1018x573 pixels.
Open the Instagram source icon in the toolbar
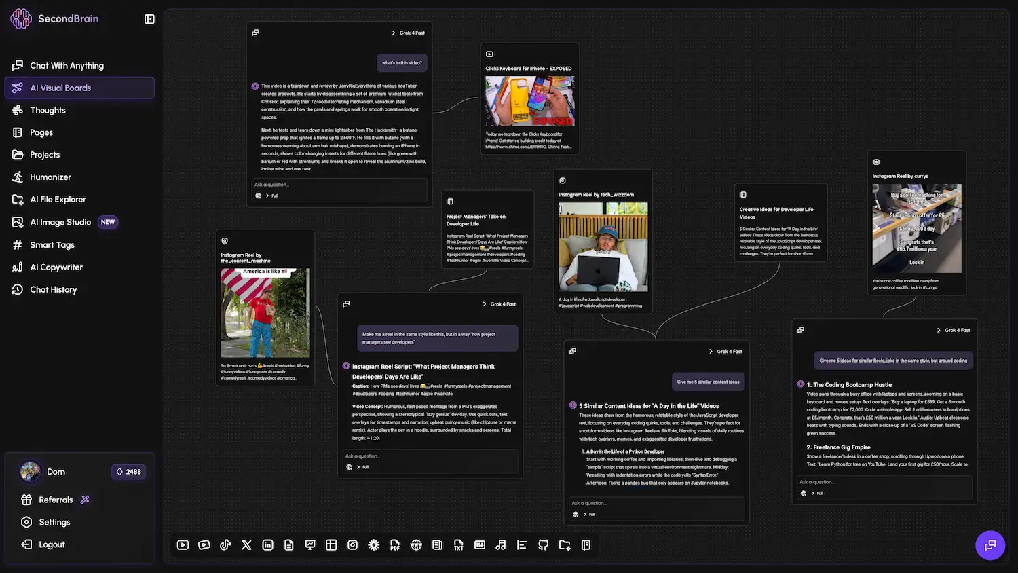(352, 544)
